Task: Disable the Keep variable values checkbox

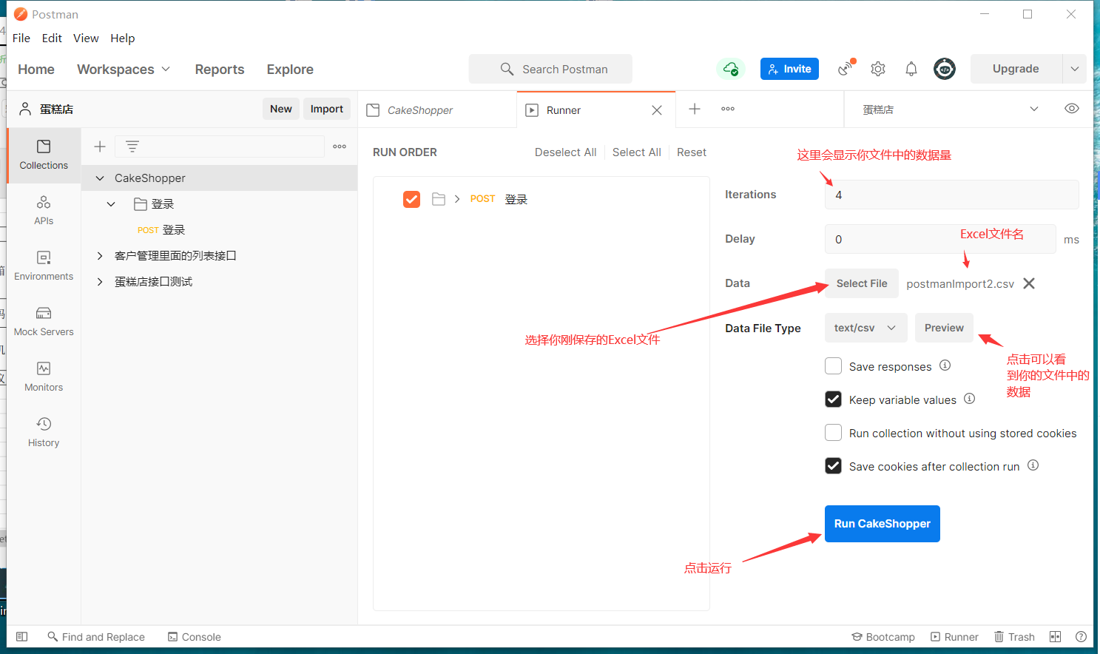Action: (x=834, y=400)
